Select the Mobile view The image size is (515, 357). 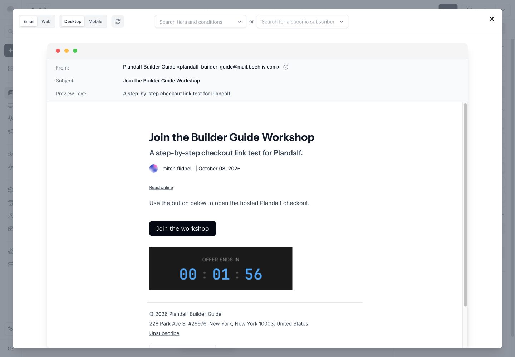[x=95, y=21]
